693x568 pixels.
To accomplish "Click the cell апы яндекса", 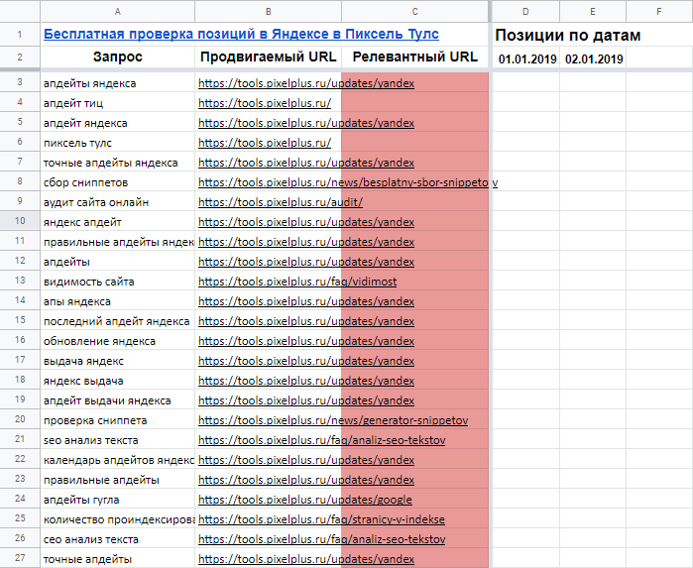I will click(x=118, y=301).
